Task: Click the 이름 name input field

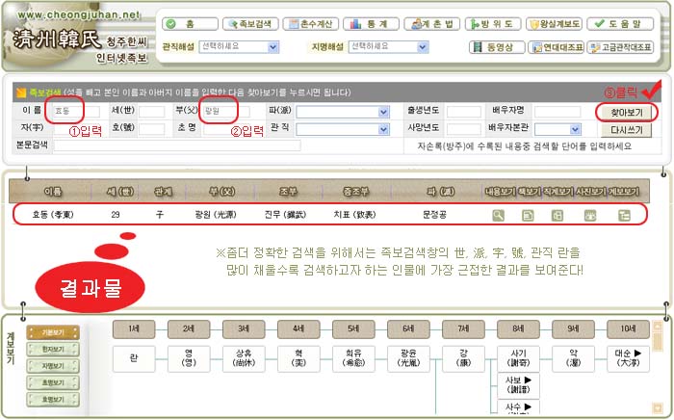Action: (66, 112)
